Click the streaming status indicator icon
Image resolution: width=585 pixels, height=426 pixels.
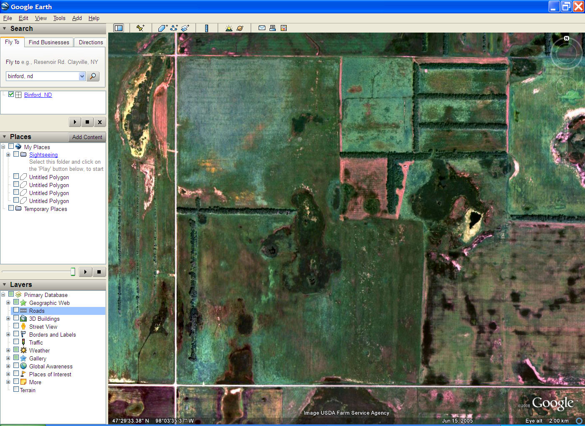pos(579,421)
